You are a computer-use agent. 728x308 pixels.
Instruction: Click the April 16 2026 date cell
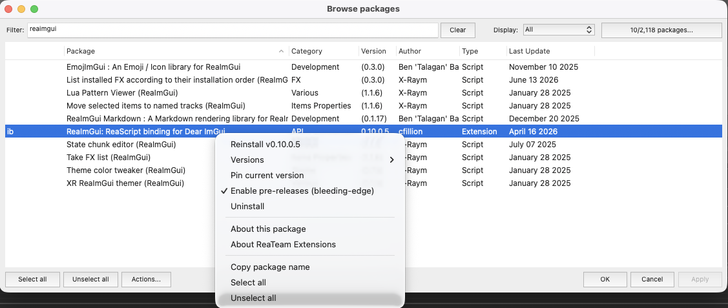pyautogui.click(x=534, y=132)
